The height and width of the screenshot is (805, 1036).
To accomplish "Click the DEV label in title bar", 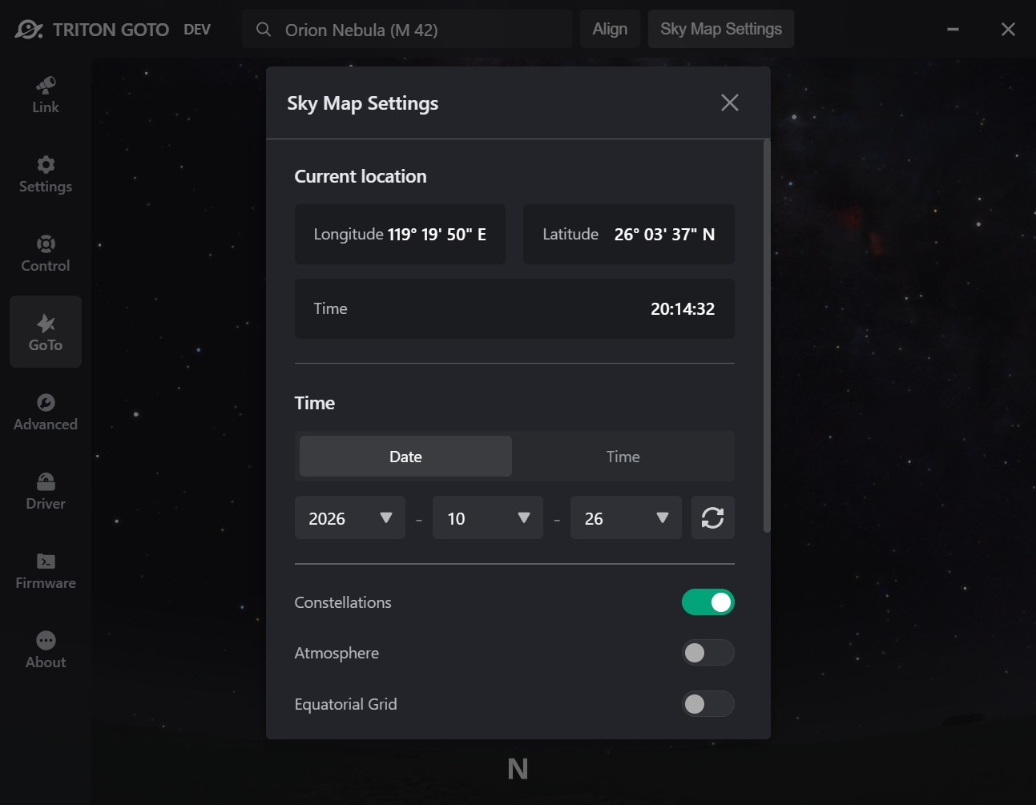I will point(197,30).
